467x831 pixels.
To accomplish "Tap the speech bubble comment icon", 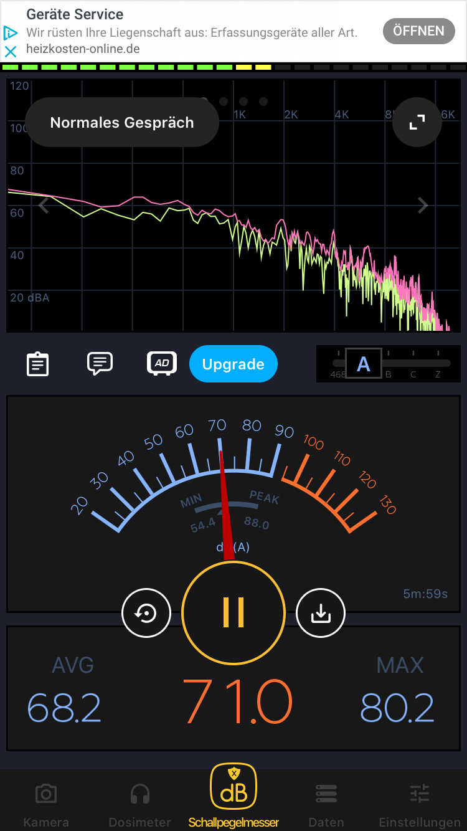I will coord(100,363).
